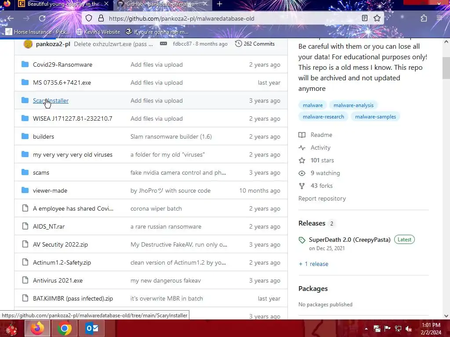The height and width of the screenshot is (337, 450).
Task: Select the 'malware' topic tag
Action: coord(312,105)
